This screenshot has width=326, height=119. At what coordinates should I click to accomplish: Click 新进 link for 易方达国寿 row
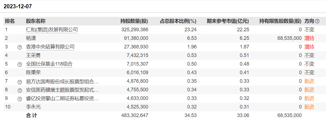(309, 81)
